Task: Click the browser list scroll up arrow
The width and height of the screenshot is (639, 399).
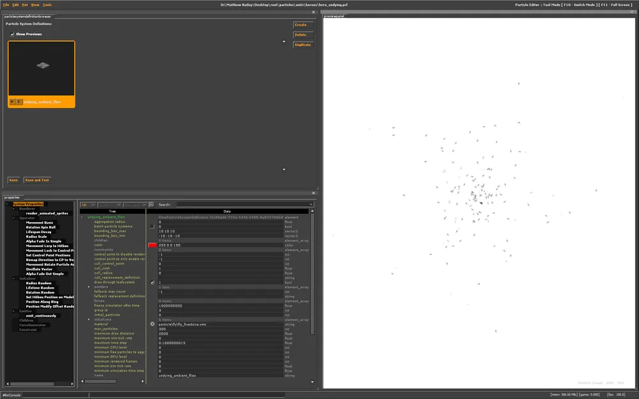Action: (x=284, y=41)
